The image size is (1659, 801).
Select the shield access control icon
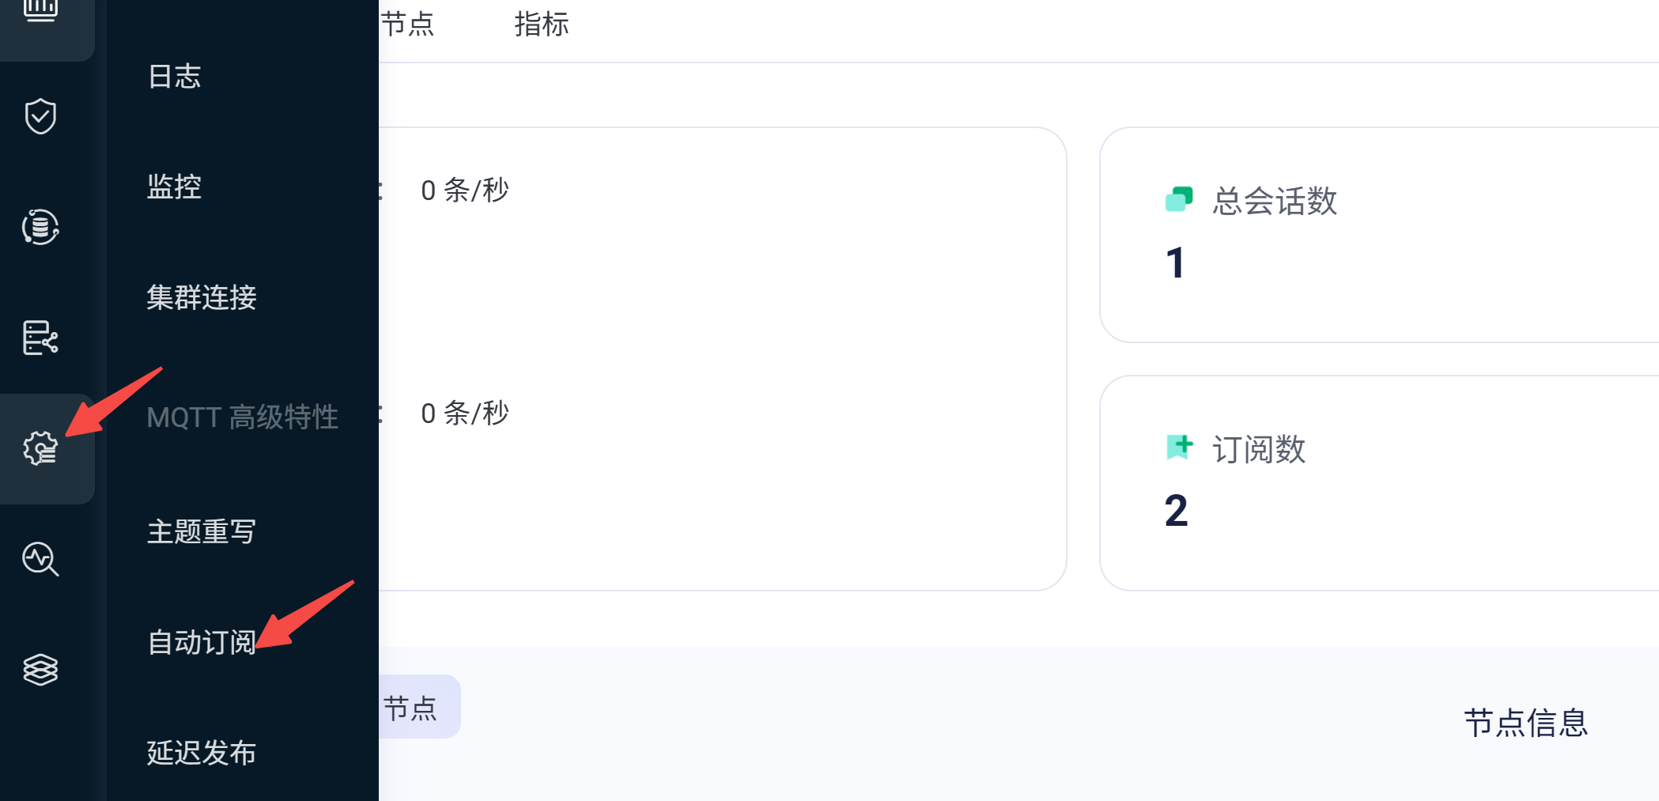coord(39,115)
